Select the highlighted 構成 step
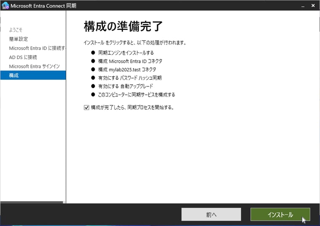Image resolution: width=320 pixels, height=226 pixels. pos(33,75)
